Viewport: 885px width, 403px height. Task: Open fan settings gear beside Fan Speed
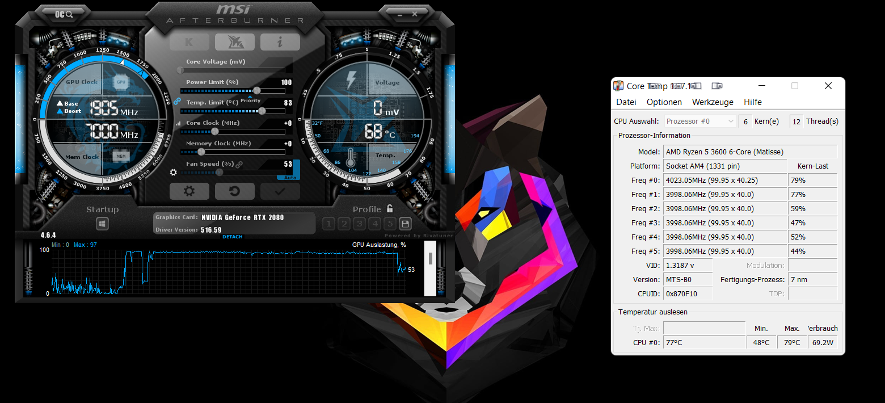point(174,172)
